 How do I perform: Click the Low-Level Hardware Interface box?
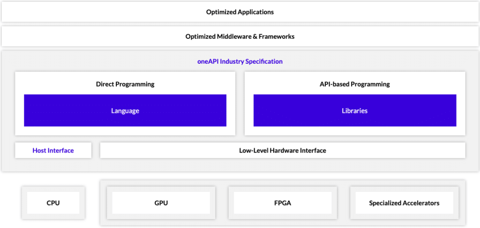283,150
